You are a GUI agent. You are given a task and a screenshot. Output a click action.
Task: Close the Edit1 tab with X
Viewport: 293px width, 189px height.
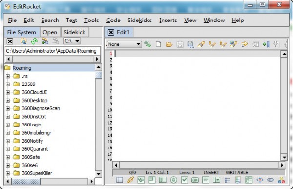pyautogui.click(x=111, y=32)
